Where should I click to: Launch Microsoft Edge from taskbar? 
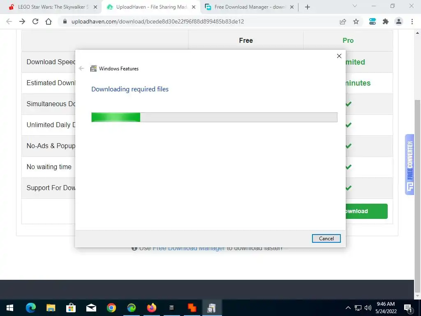point(30,308)
